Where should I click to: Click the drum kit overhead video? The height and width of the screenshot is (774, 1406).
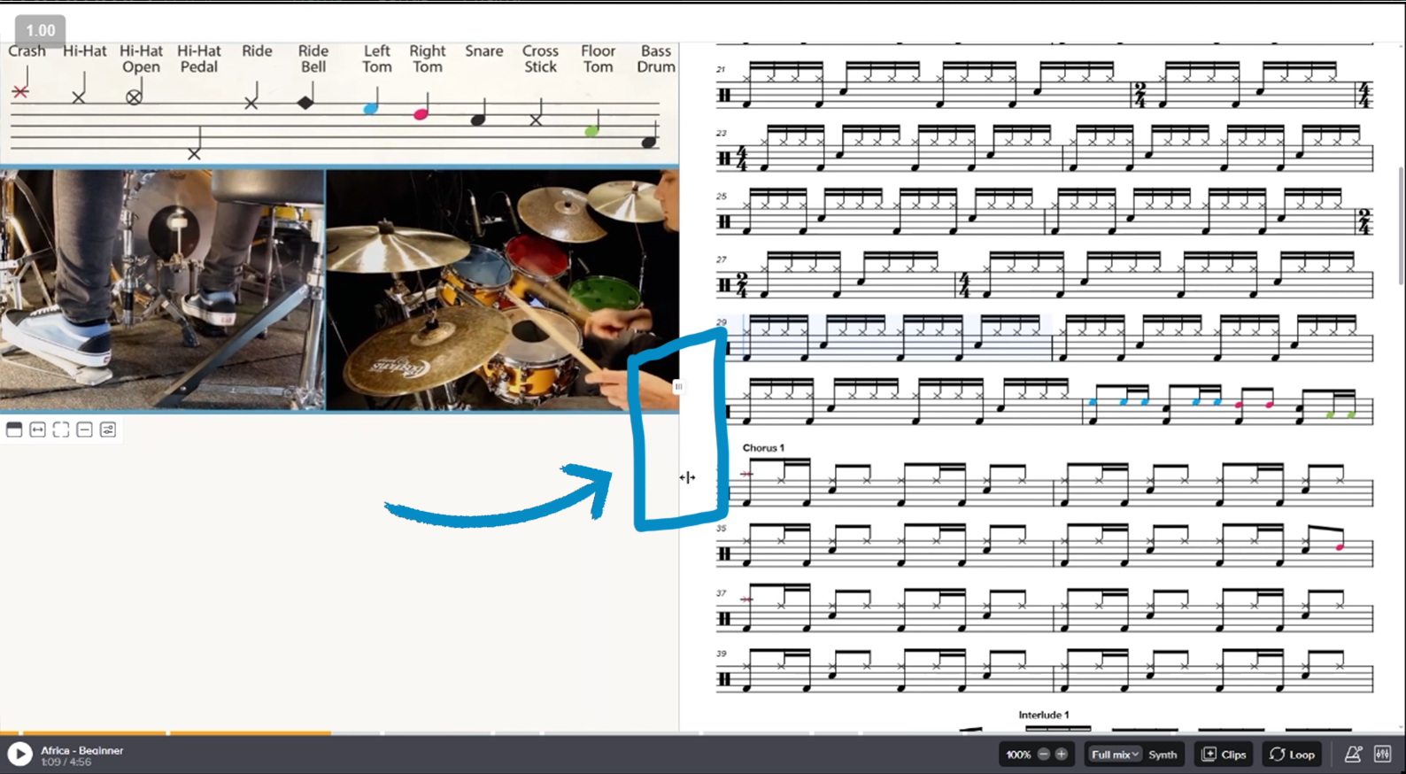[x=502, y=290]
